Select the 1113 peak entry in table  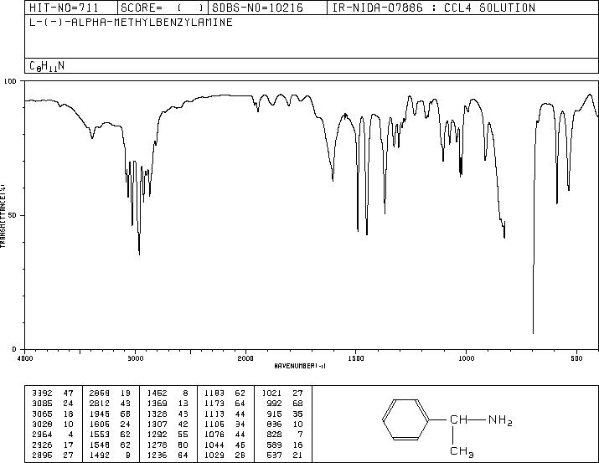[225, 414]
